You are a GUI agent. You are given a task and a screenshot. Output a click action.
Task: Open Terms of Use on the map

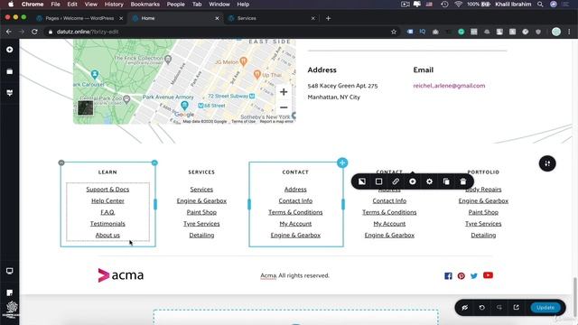click(x=243, y=121)
